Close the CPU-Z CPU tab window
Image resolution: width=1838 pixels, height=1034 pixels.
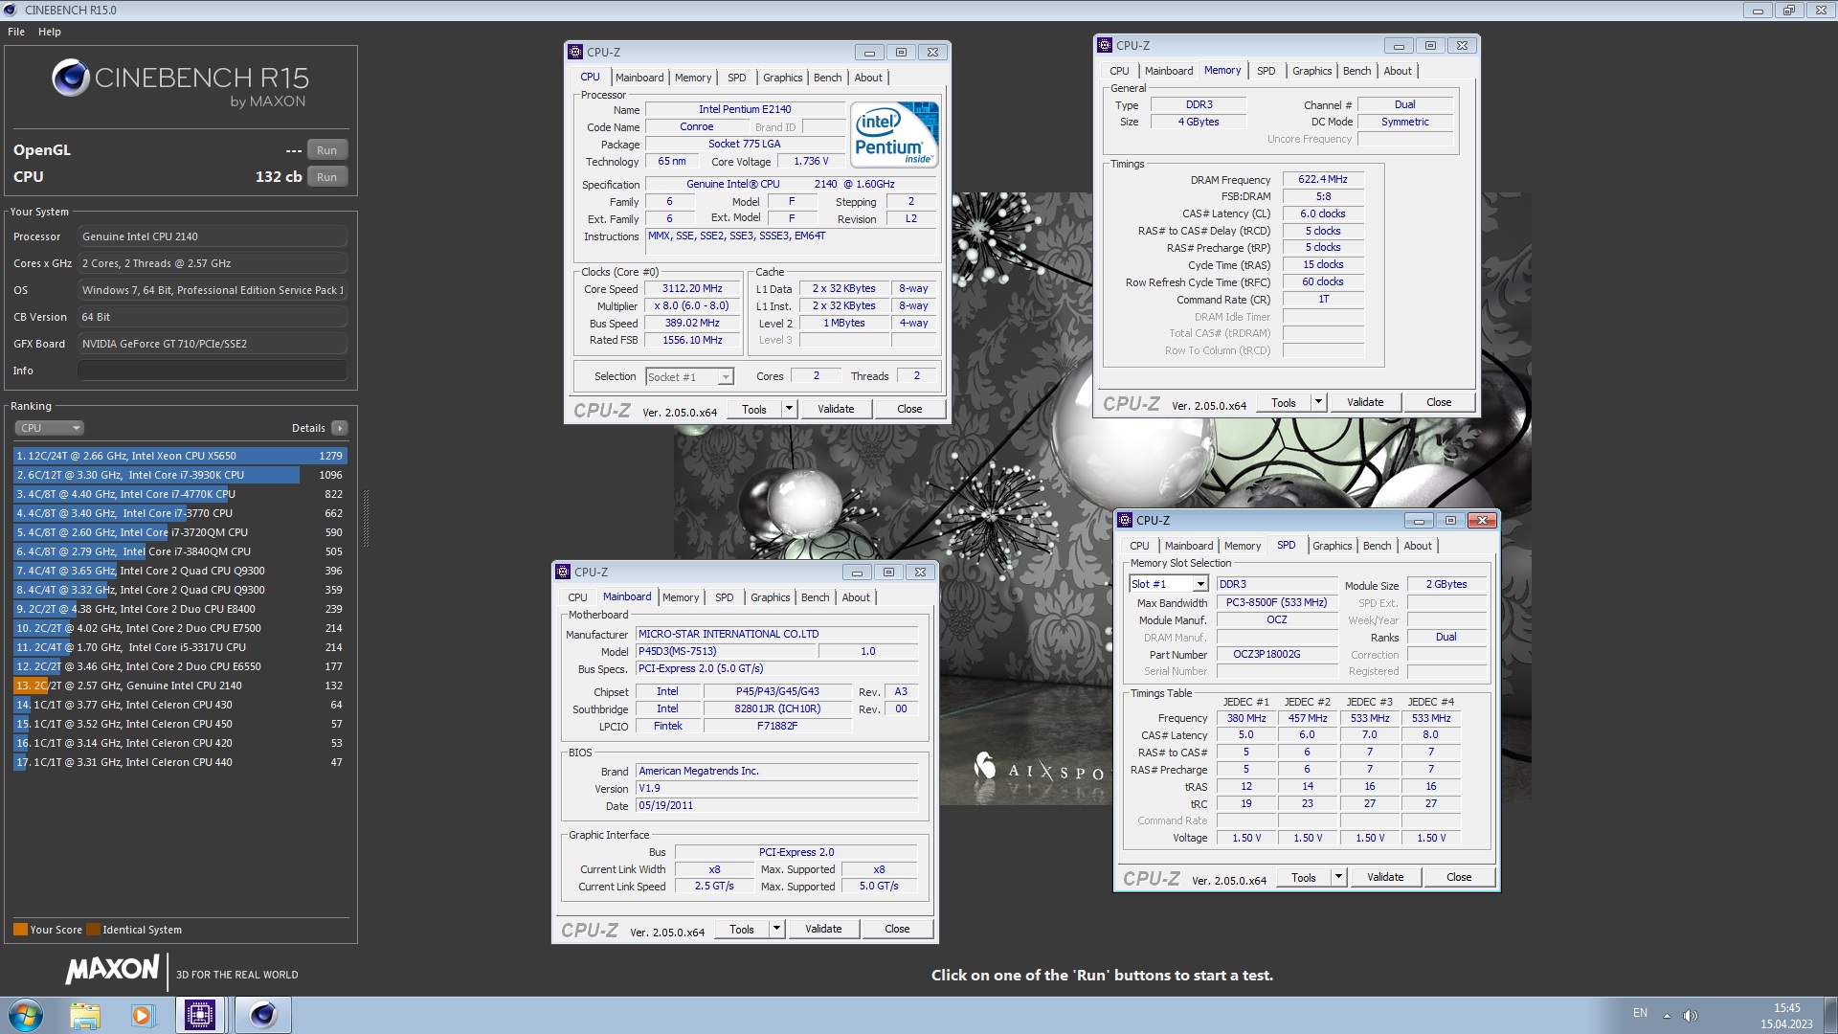coord(932,52)
